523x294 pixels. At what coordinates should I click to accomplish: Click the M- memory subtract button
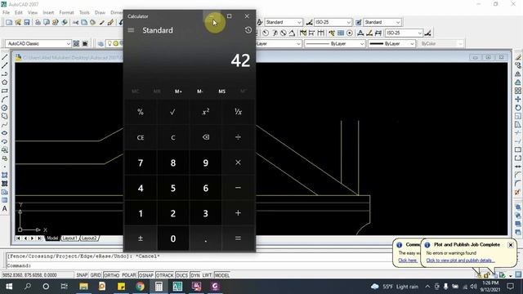coord(199,91)
